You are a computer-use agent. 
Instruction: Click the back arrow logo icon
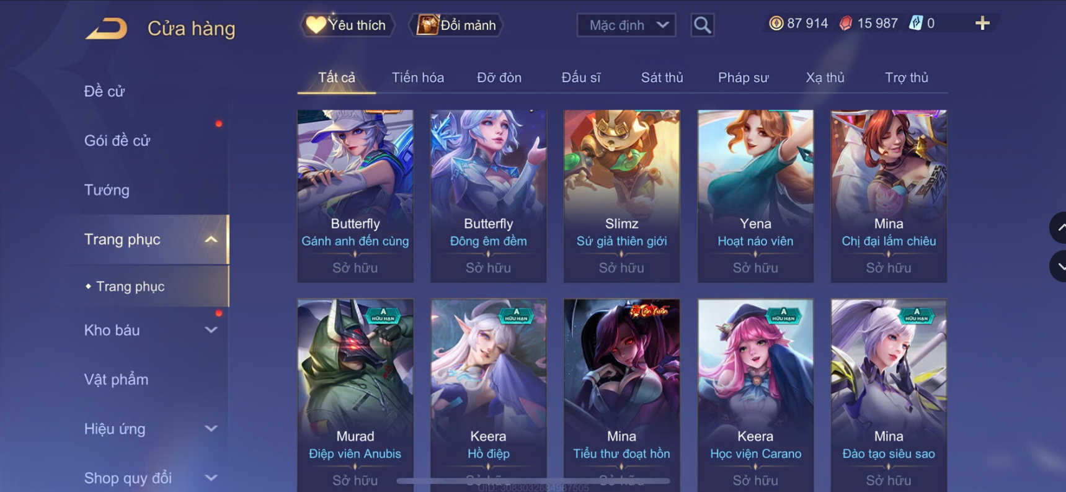point(106,29)
